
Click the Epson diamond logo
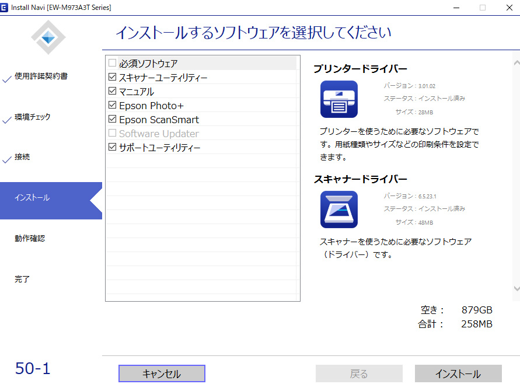coord(48,38)
